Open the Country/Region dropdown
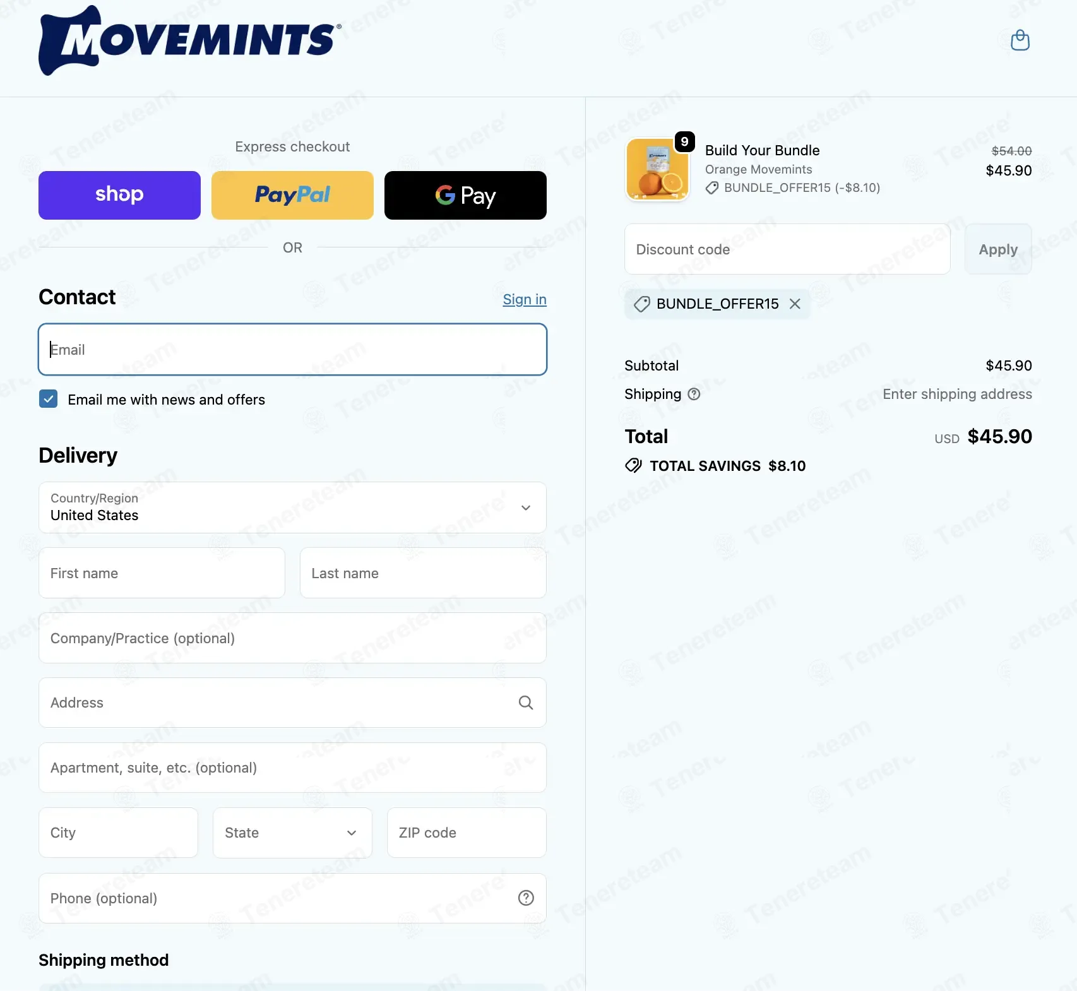The height and width of the screenshot is (991, 1077). pos(292,507)
